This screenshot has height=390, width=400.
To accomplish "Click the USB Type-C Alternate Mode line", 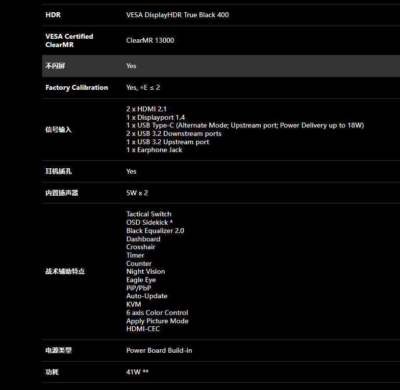I will point(245,125).
